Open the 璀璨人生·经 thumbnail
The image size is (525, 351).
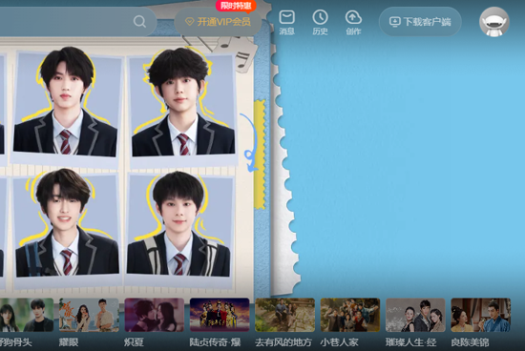(x=415, y=315)
